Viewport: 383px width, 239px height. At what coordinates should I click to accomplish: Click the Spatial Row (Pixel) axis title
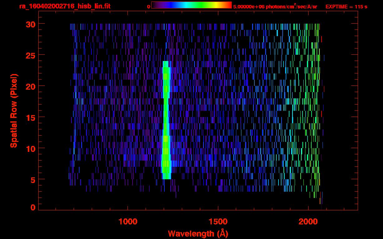tap(14, 111)
